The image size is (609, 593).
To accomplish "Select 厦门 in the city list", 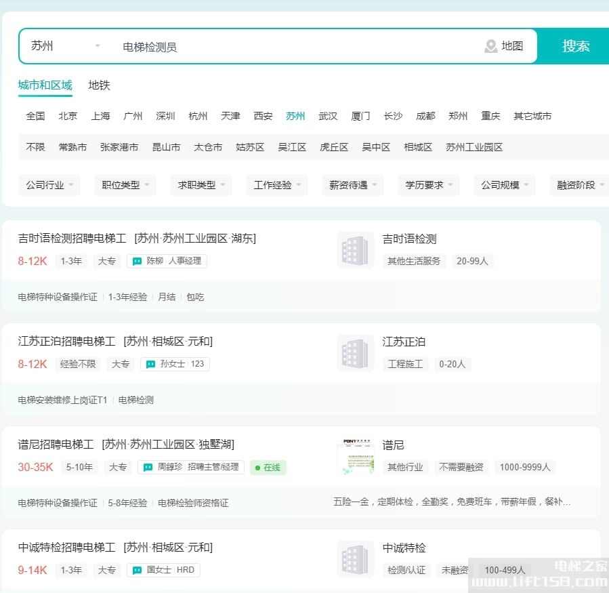I will click(x=360, y=116).
